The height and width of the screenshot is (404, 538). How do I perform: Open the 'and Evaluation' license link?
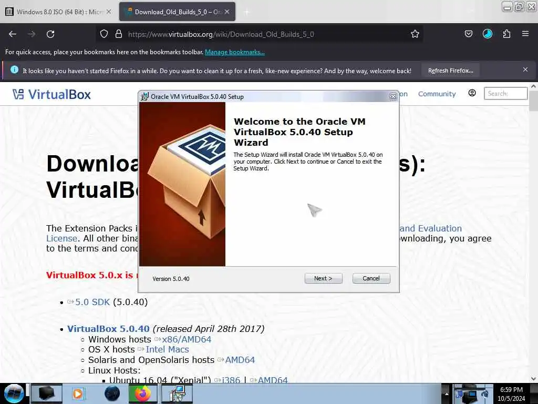(431, 228)
